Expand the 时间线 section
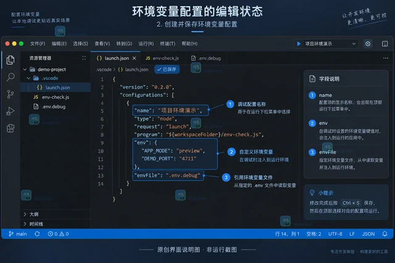The image size is (395, 263). pyautogui.click(x=56, y=224)
